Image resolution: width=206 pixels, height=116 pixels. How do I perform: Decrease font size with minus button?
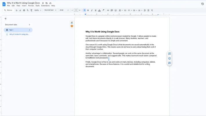[72, 10]
